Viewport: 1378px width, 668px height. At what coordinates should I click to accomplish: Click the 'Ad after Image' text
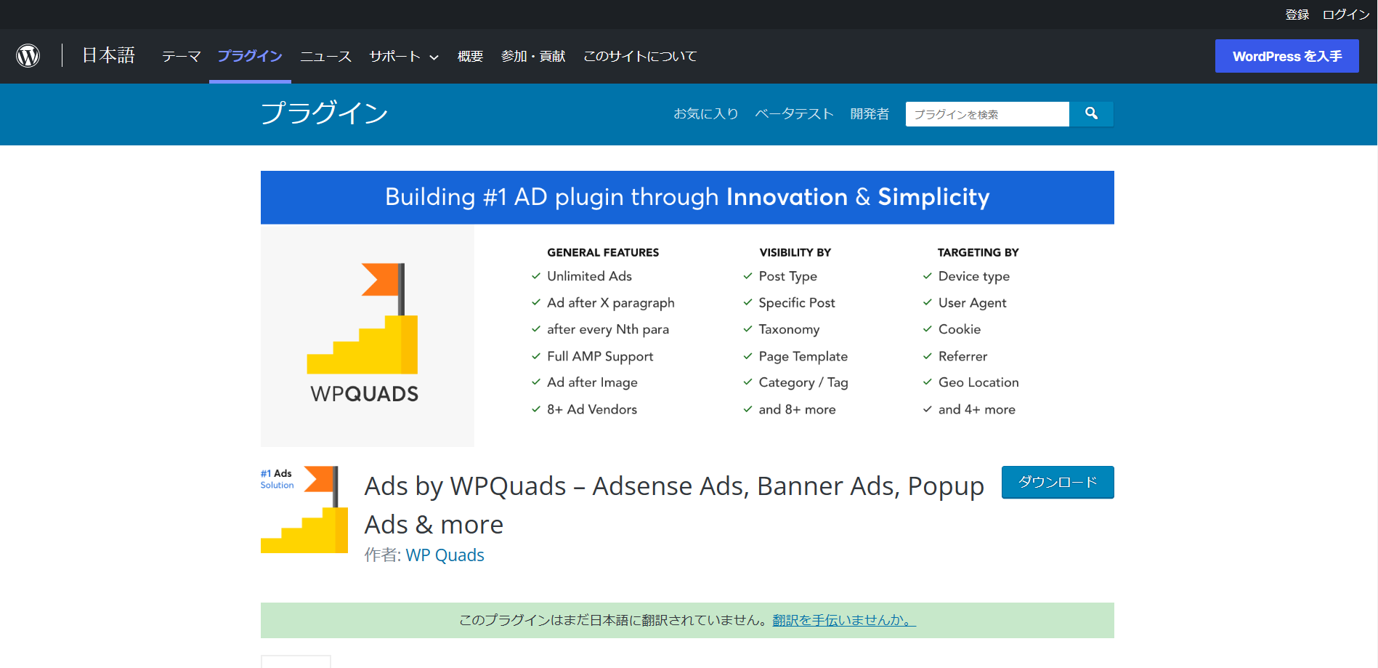click(592, 382)
